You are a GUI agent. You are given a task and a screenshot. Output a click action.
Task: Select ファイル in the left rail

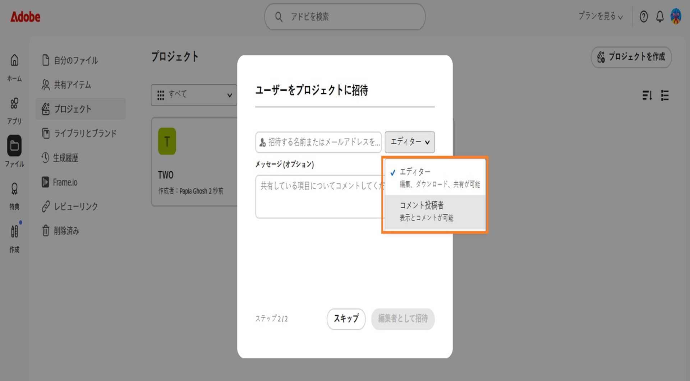point(14,152)
